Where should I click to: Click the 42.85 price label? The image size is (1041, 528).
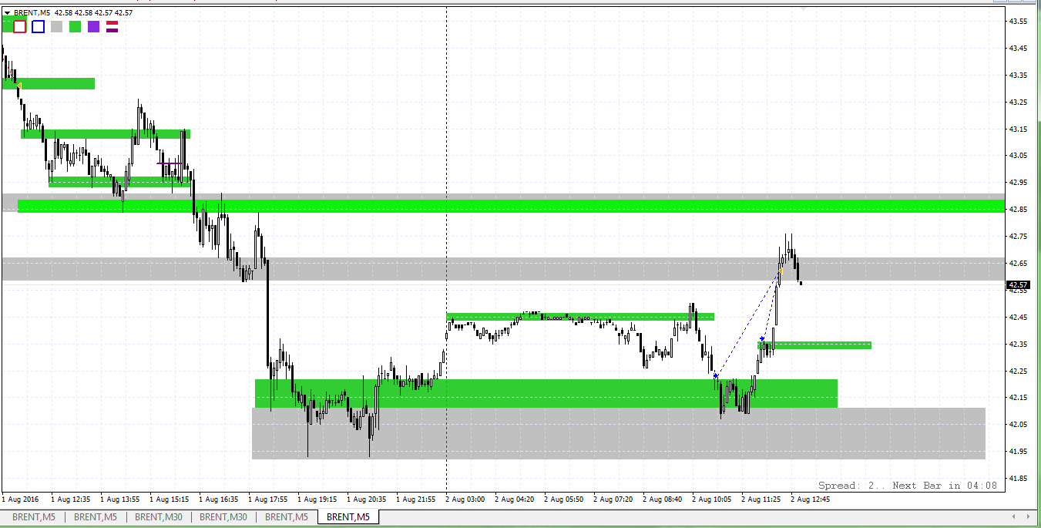pos(1018,210)
